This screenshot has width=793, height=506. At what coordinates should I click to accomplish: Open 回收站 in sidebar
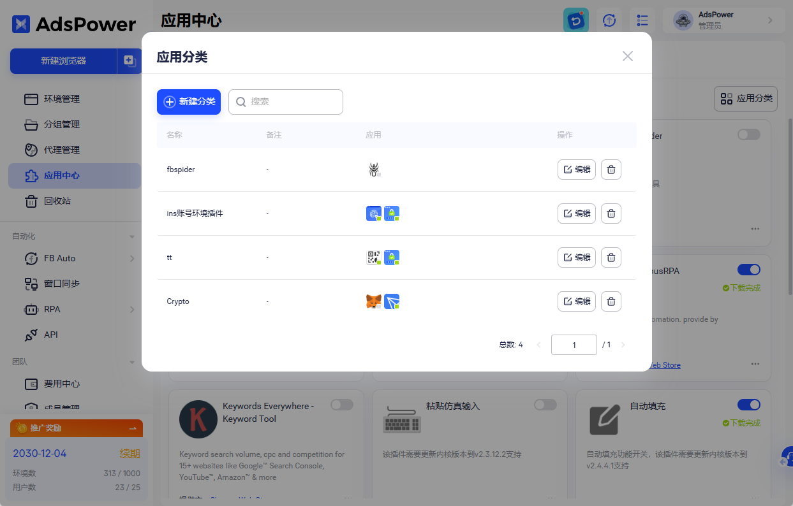[75, 201]
